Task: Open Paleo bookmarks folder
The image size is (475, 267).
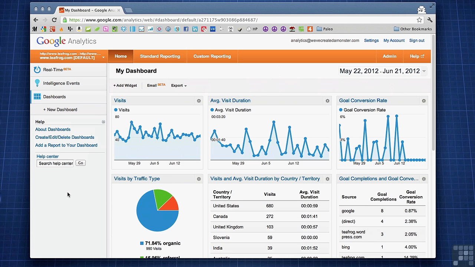Action: tap(325, 29)
